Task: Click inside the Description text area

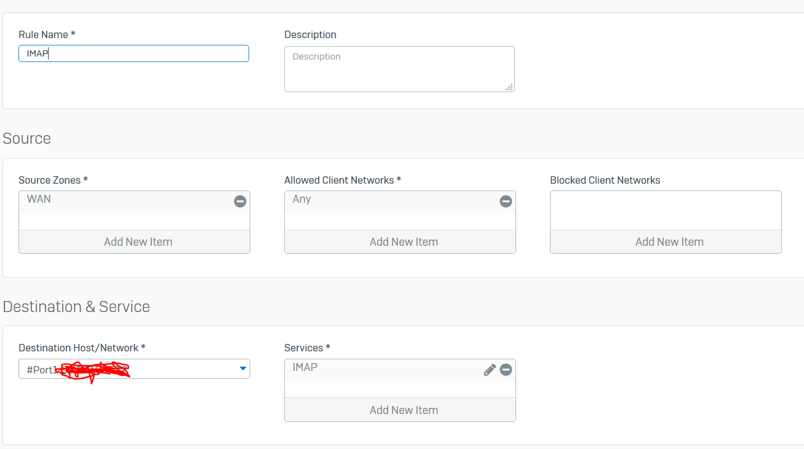Action: [x=399, y=69]
